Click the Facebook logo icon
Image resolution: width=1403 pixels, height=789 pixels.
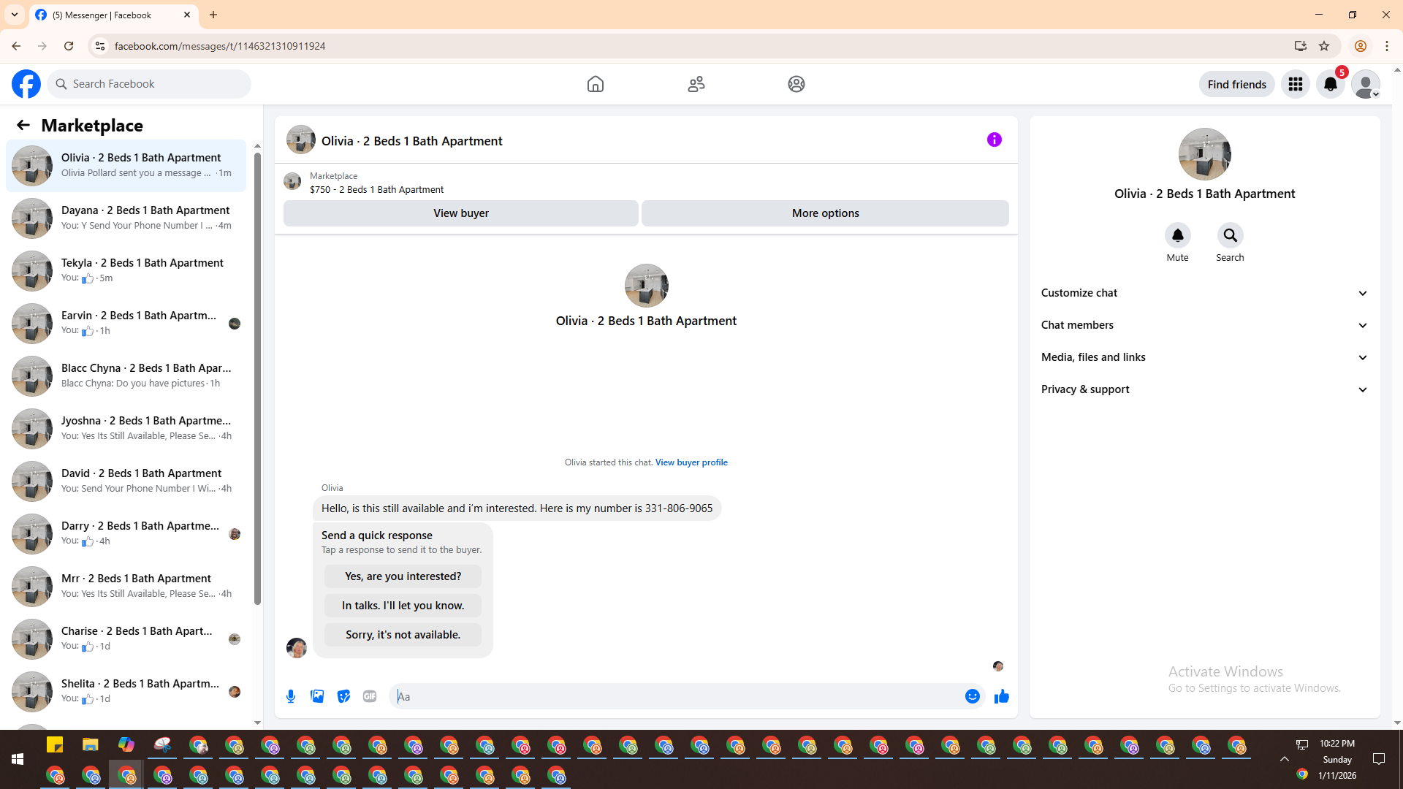pos(26,84)
